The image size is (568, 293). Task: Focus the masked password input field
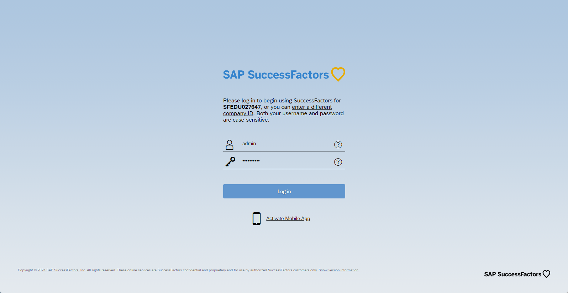pyautogui.click(x=285, y=161)
